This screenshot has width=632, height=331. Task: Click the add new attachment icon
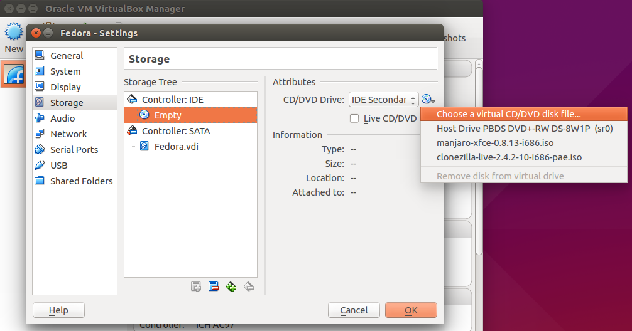tap(196, 286)
